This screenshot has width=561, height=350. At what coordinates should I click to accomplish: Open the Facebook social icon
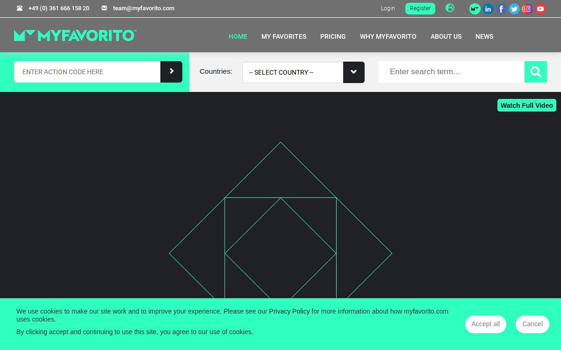[x=501, y=9]
